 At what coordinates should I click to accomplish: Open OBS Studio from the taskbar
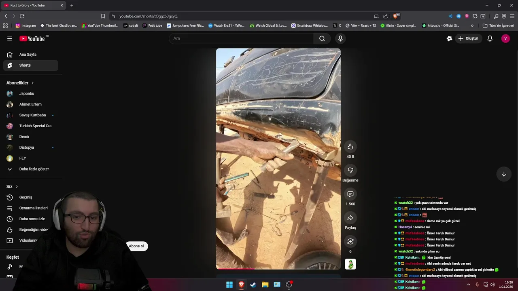tap(289, 285)
